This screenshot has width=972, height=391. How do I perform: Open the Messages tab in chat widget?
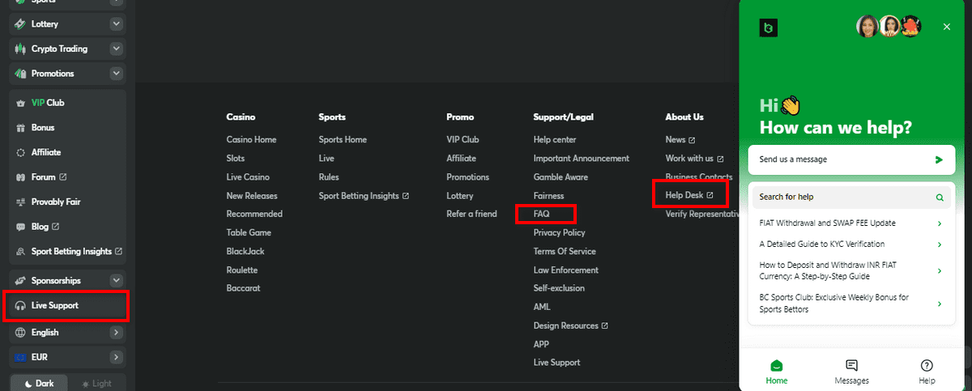point(851,372)
